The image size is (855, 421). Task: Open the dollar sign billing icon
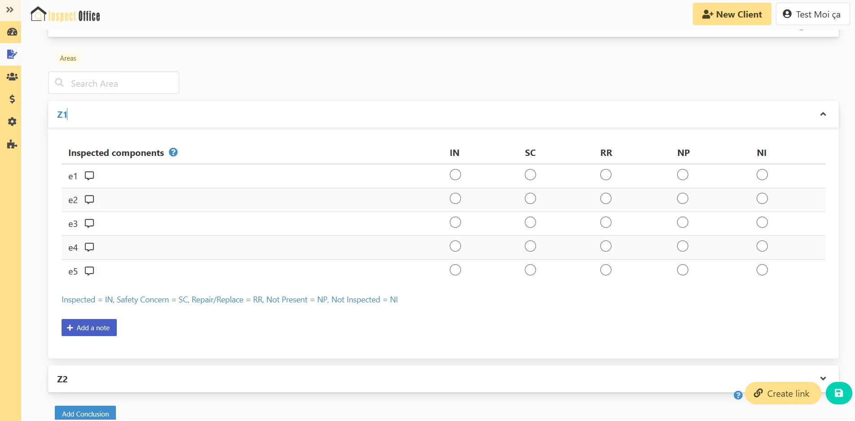click(12, 99)
